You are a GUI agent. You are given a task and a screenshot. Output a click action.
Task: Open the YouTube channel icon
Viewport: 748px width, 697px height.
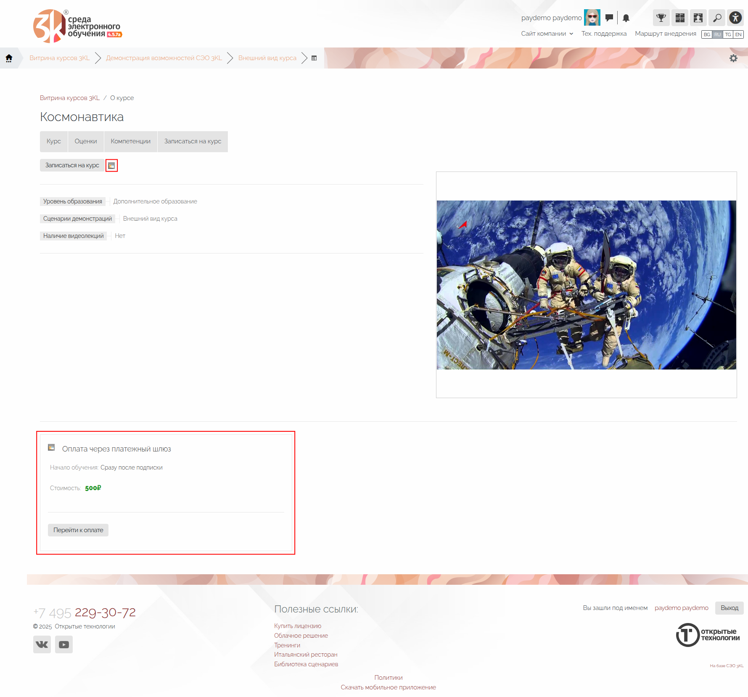click(x=64, y=644)
